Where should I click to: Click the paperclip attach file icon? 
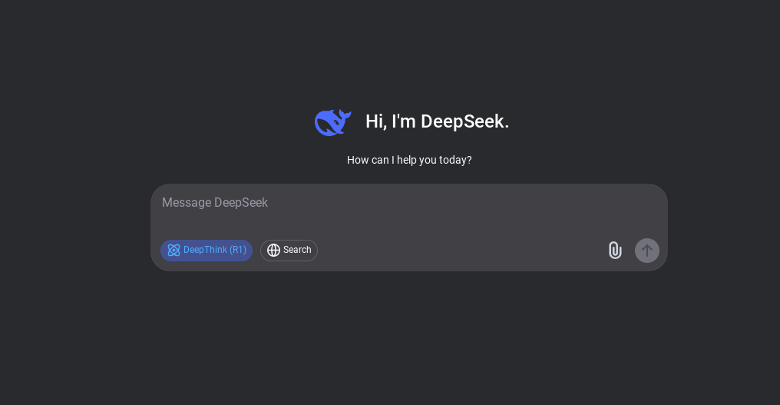(615, 250)
